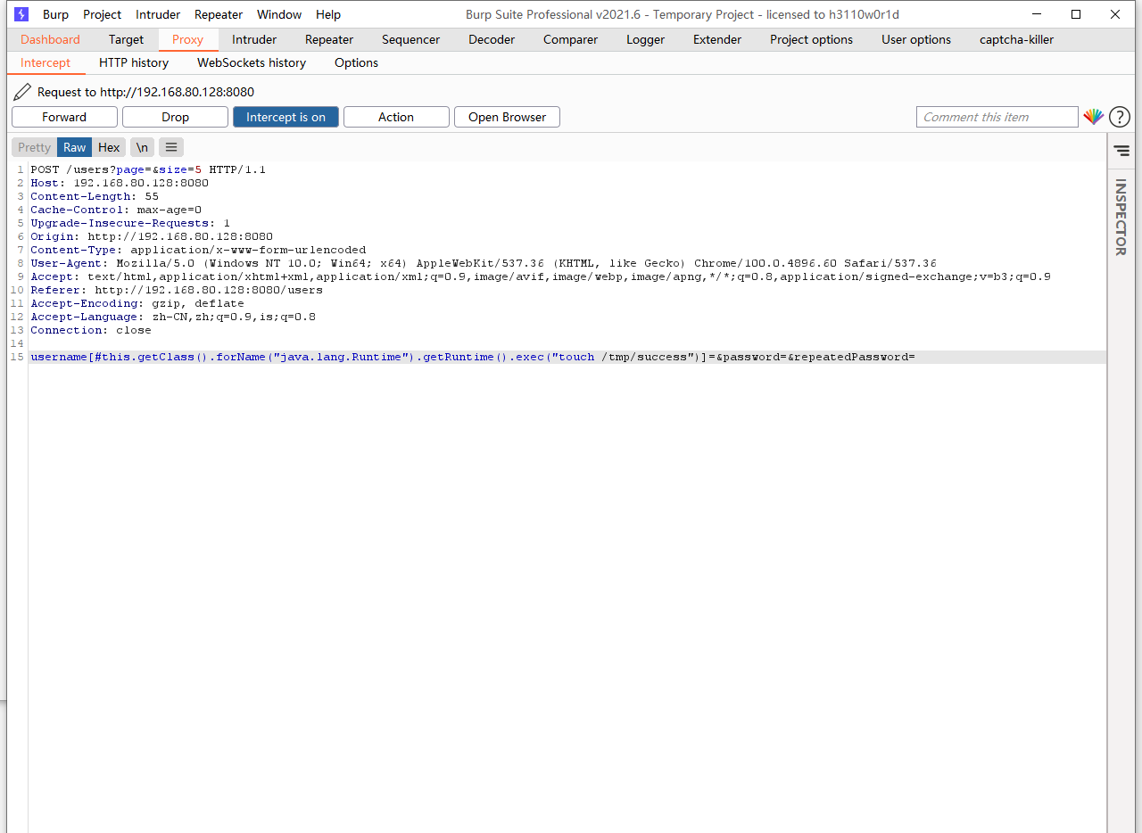Switch to the Intruder tool tab

click(x=254, y=39)
